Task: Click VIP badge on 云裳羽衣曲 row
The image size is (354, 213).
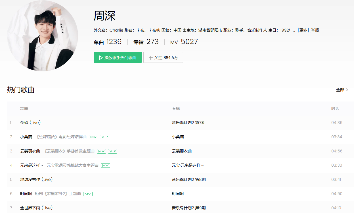Action: pos(112,151)
